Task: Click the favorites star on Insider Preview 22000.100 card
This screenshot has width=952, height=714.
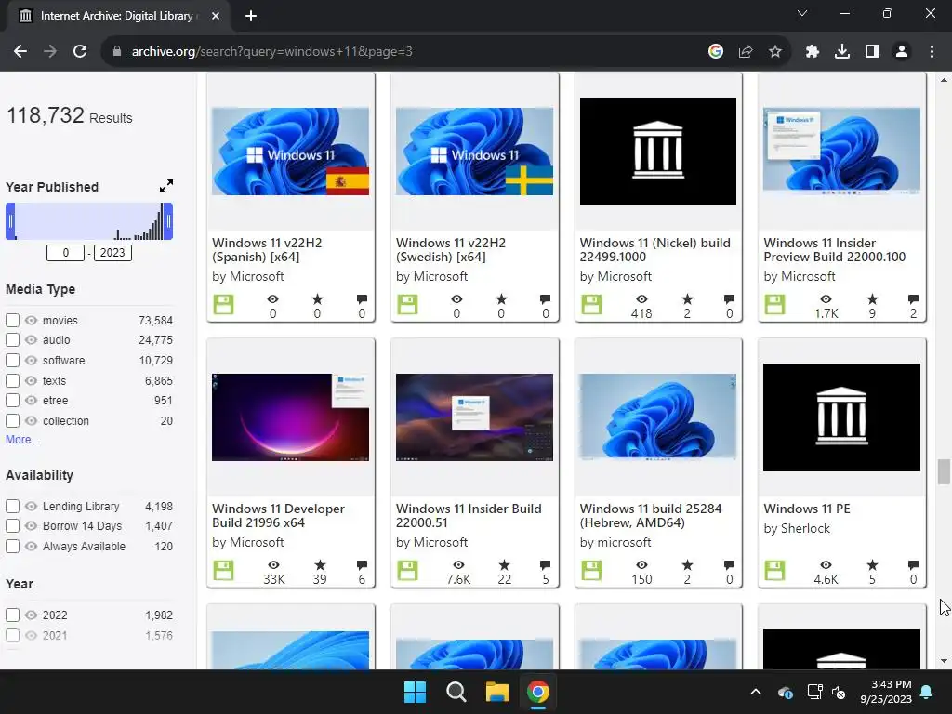Action: [872, 298]
